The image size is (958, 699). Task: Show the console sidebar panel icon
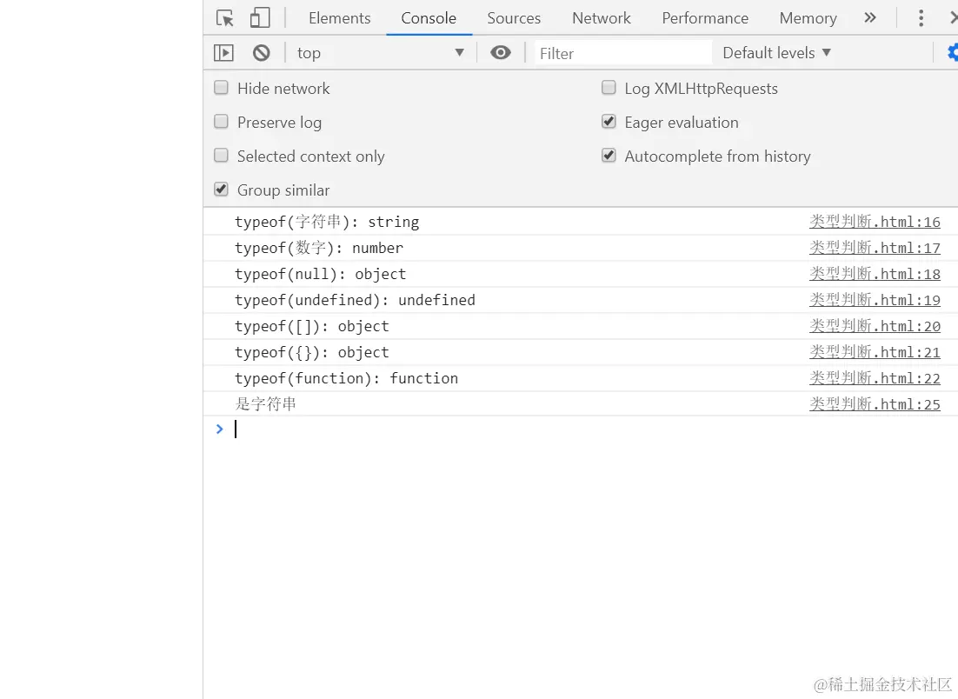[x=223, y=53]
